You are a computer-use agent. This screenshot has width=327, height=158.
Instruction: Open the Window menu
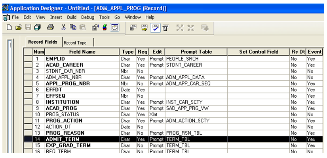coord(133,17)
